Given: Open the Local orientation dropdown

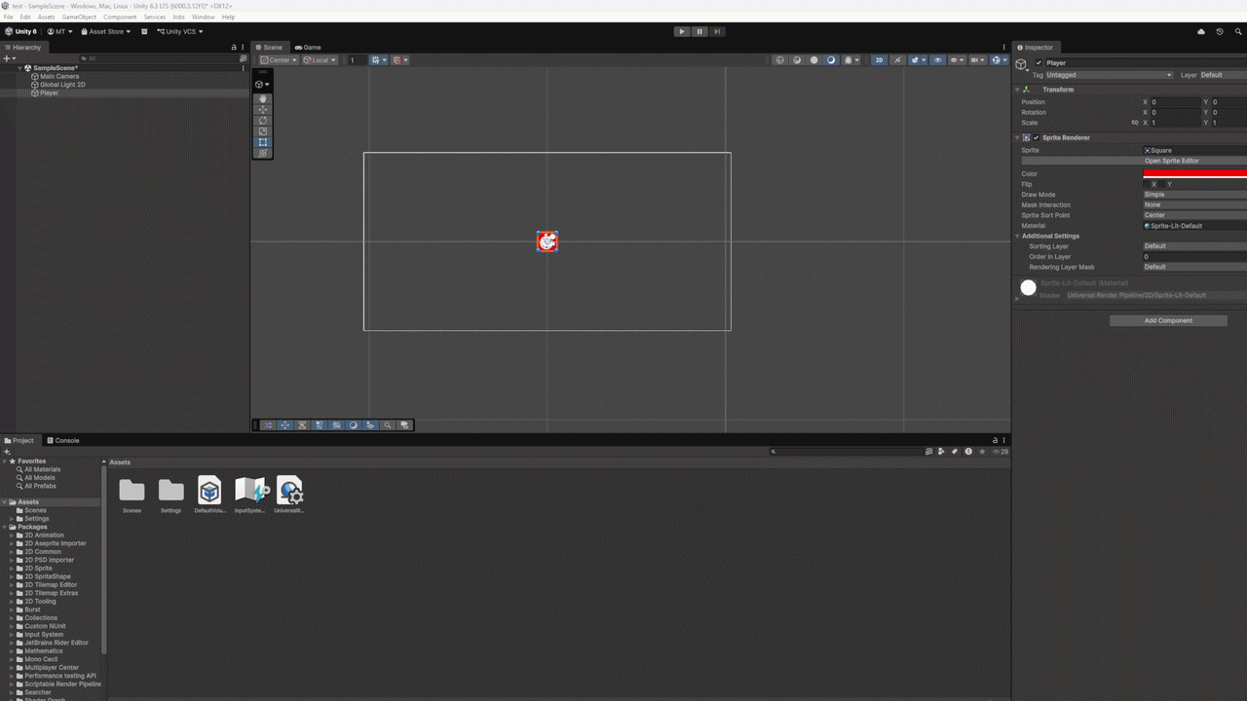Looking at the screenshot, I should click(x=320, y=59).
